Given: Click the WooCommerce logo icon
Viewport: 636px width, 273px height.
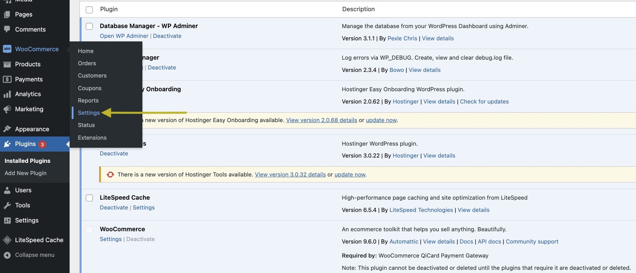Looking at the screenshot, I should 7,49.
